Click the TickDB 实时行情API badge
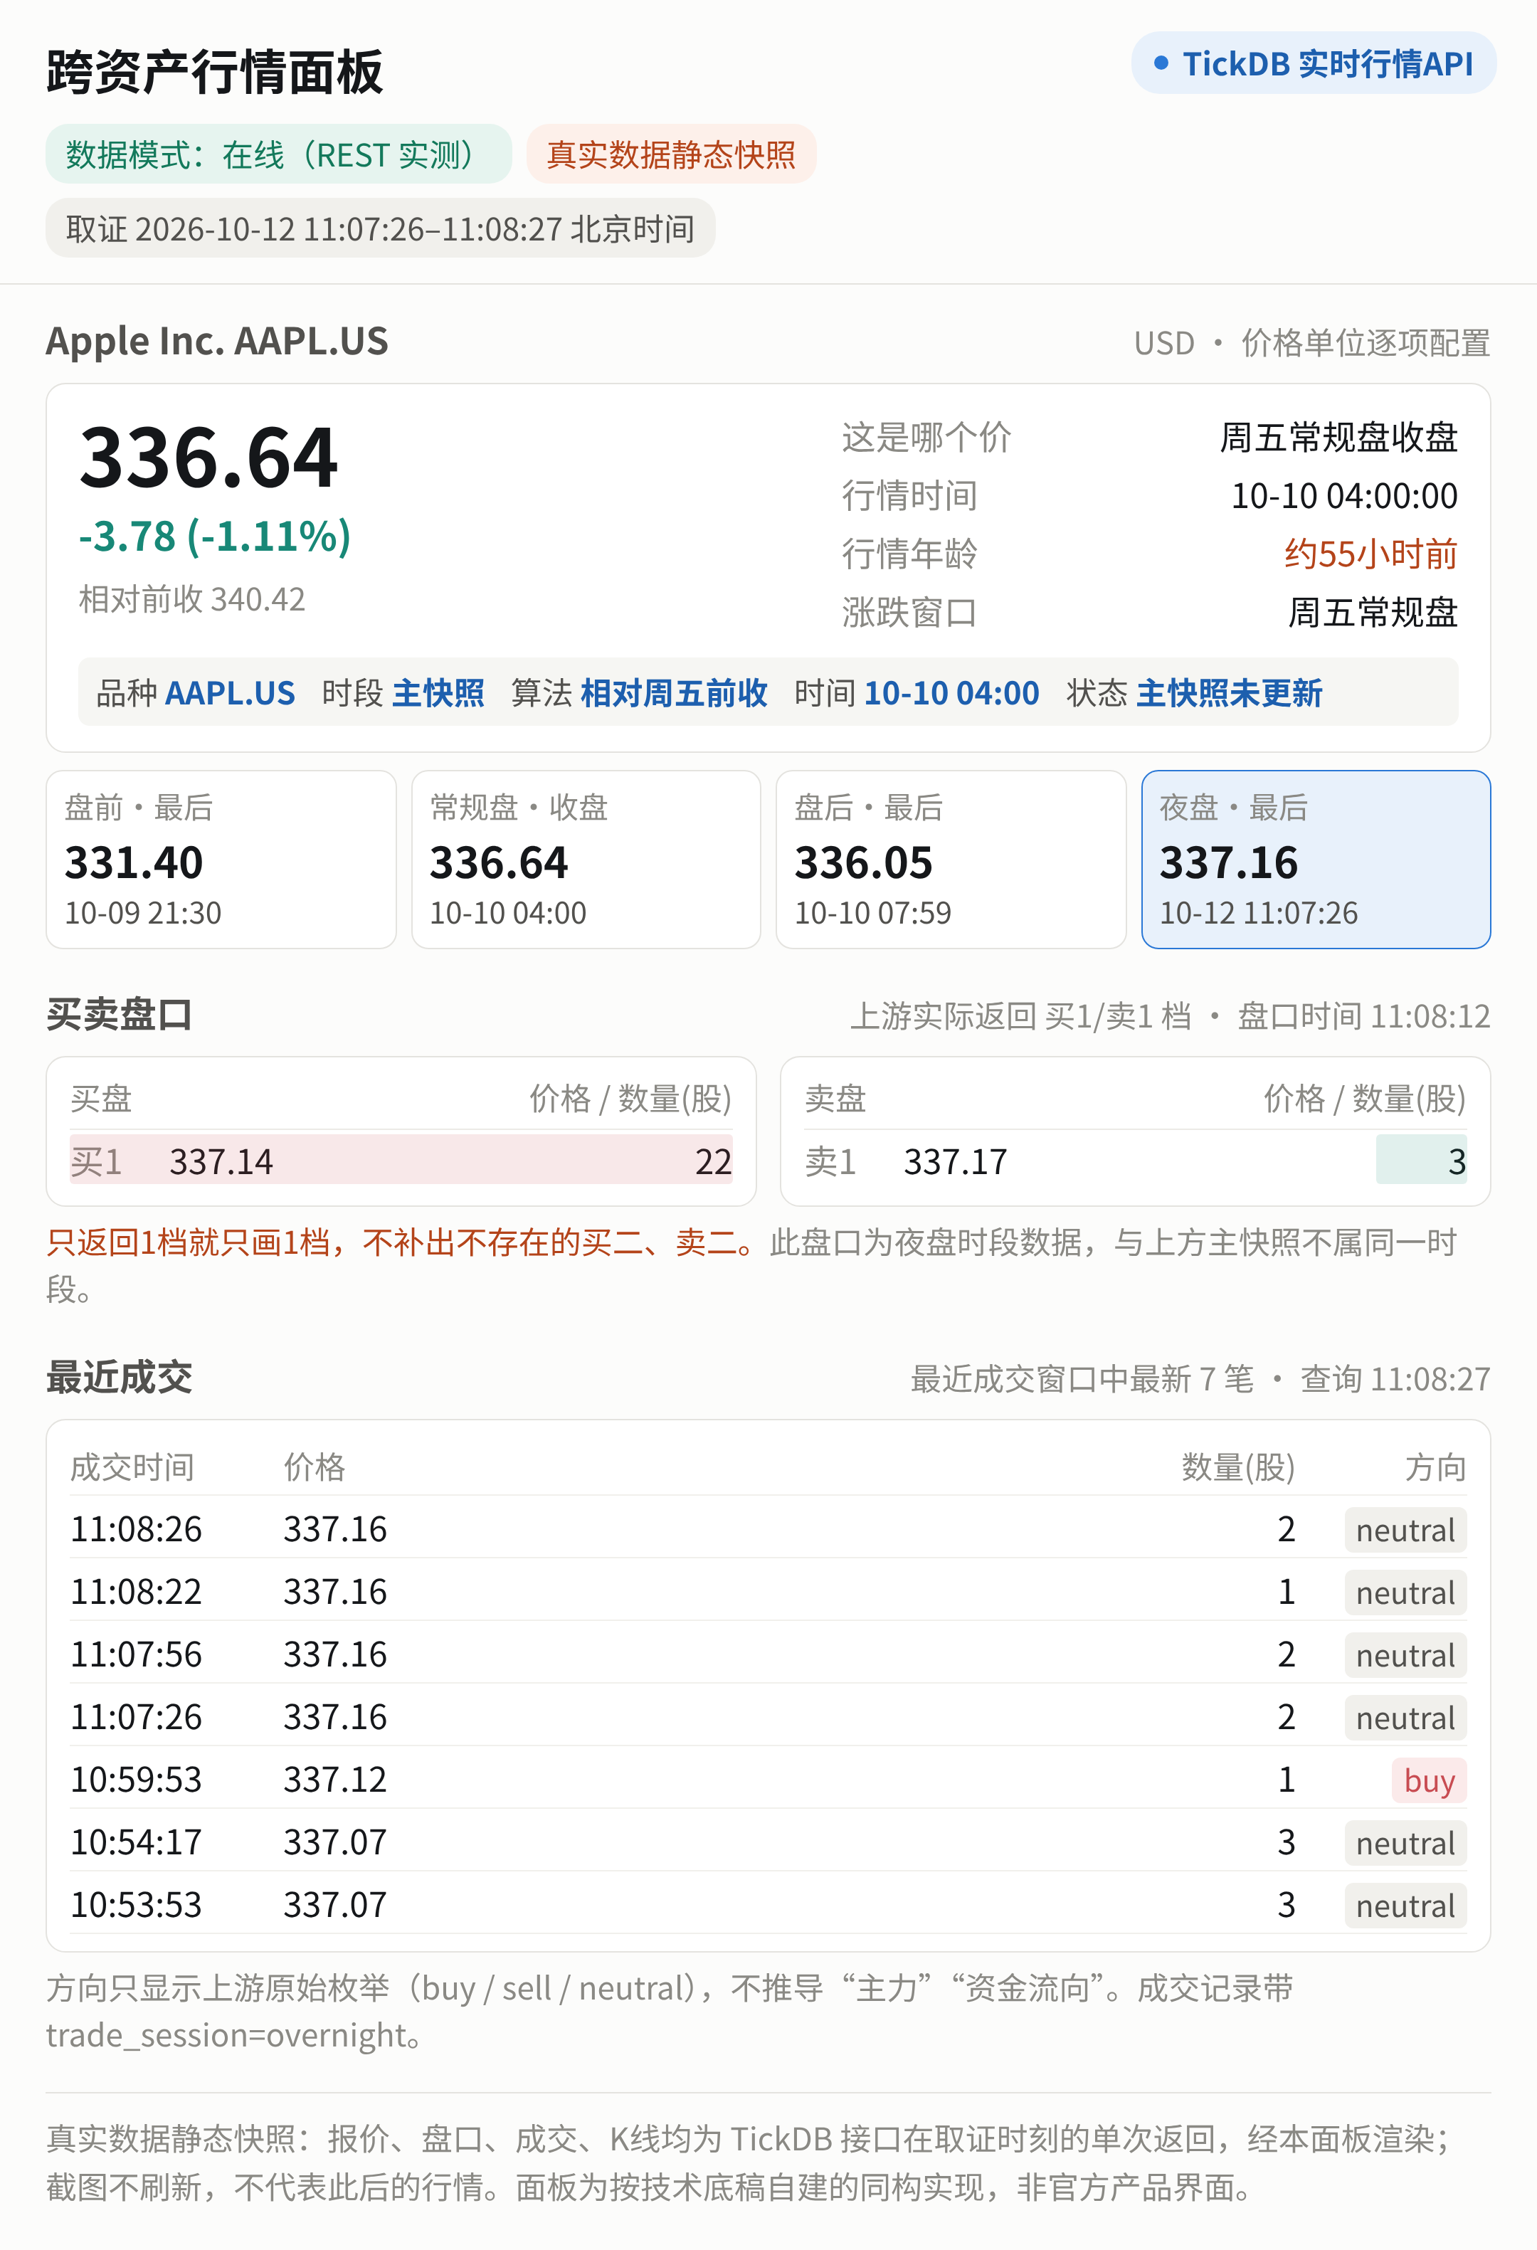Viewport: 1537px width, 2250px height. [1314, 63]
